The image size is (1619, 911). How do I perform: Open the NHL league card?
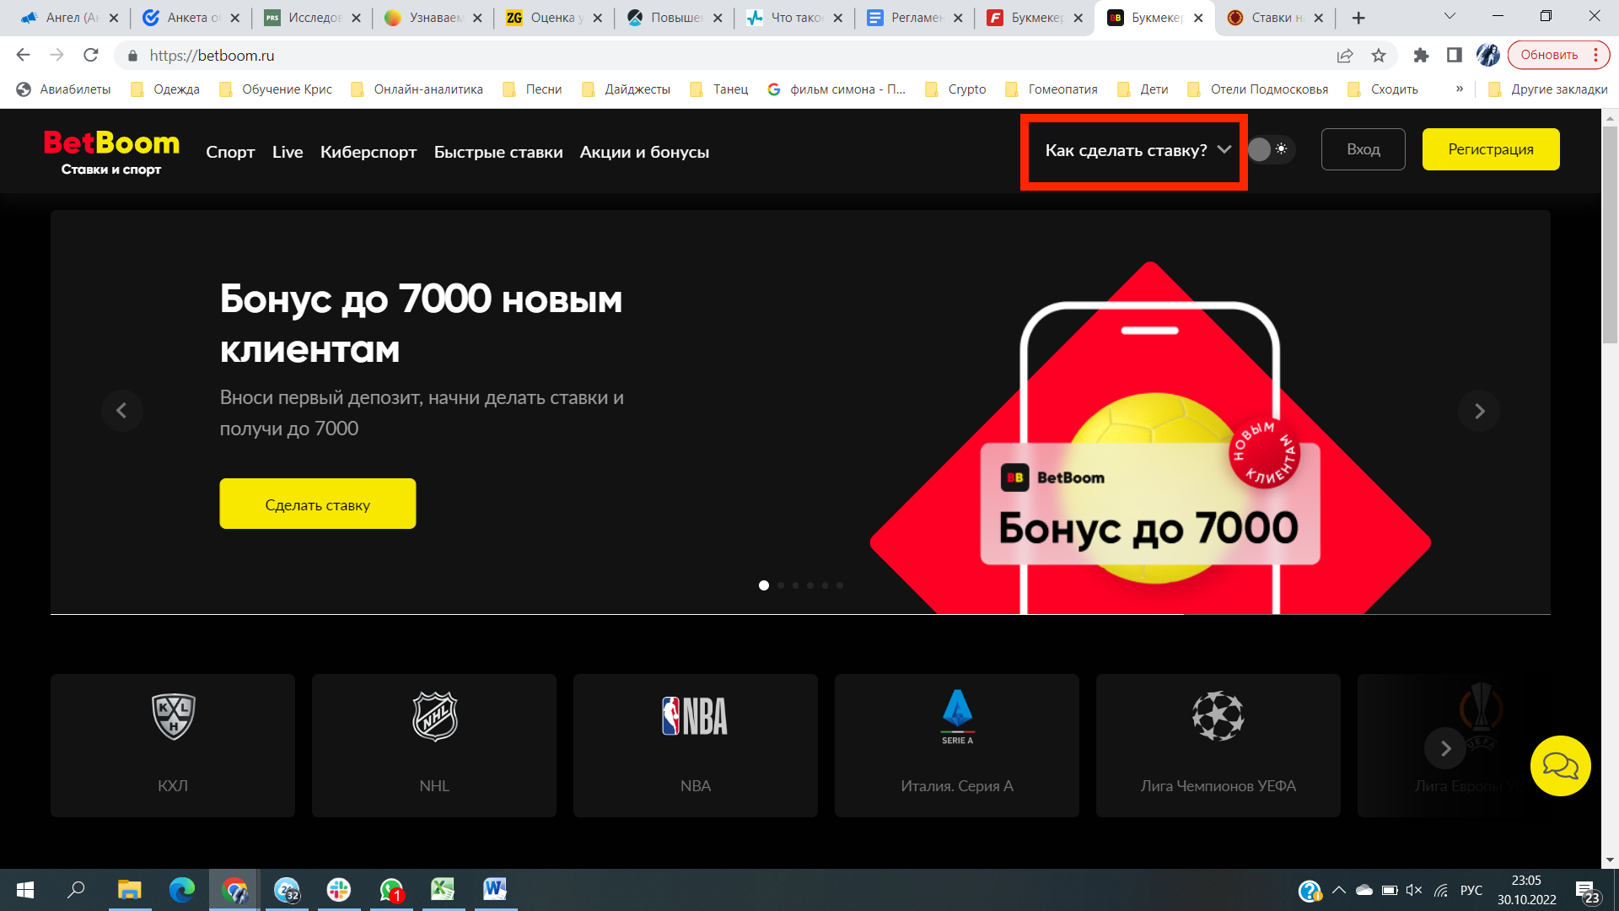[434, 745]
